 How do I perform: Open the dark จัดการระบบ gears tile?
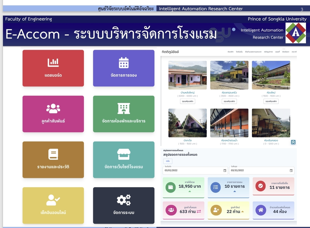pos(124,205)
